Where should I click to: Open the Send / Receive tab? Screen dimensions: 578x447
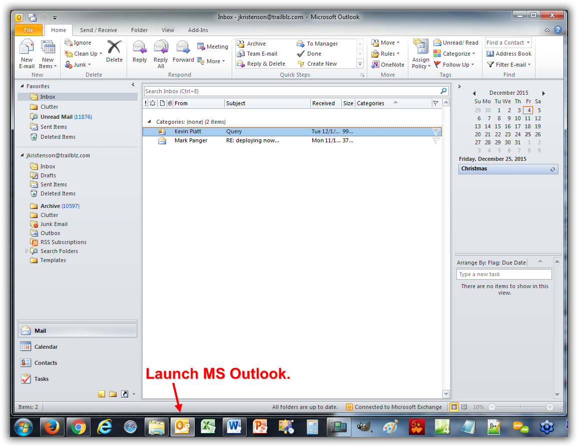pyautogui.click(x=98, y=30)
